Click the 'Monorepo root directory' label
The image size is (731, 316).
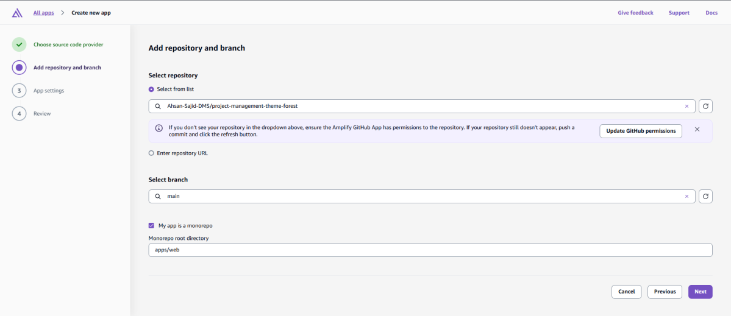179,238
